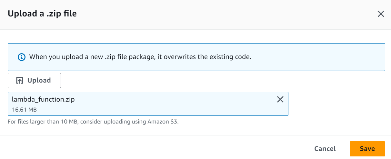Viewport: 391px width, 159px height.
Task: Save the uploaded zip package
Action: click(x=367, y=149)
